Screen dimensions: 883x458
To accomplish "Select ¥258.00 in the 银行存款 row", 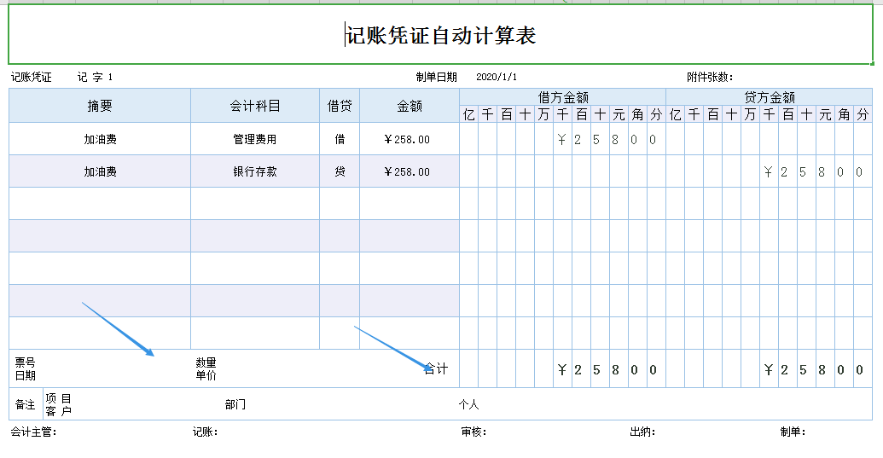I will [410, 171].
